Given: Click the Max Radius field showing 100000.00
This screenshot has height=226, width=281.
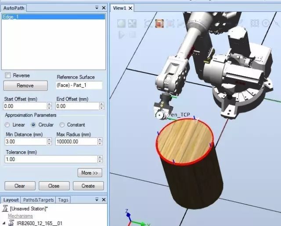Looking at the screenshot, I should 76,142.
